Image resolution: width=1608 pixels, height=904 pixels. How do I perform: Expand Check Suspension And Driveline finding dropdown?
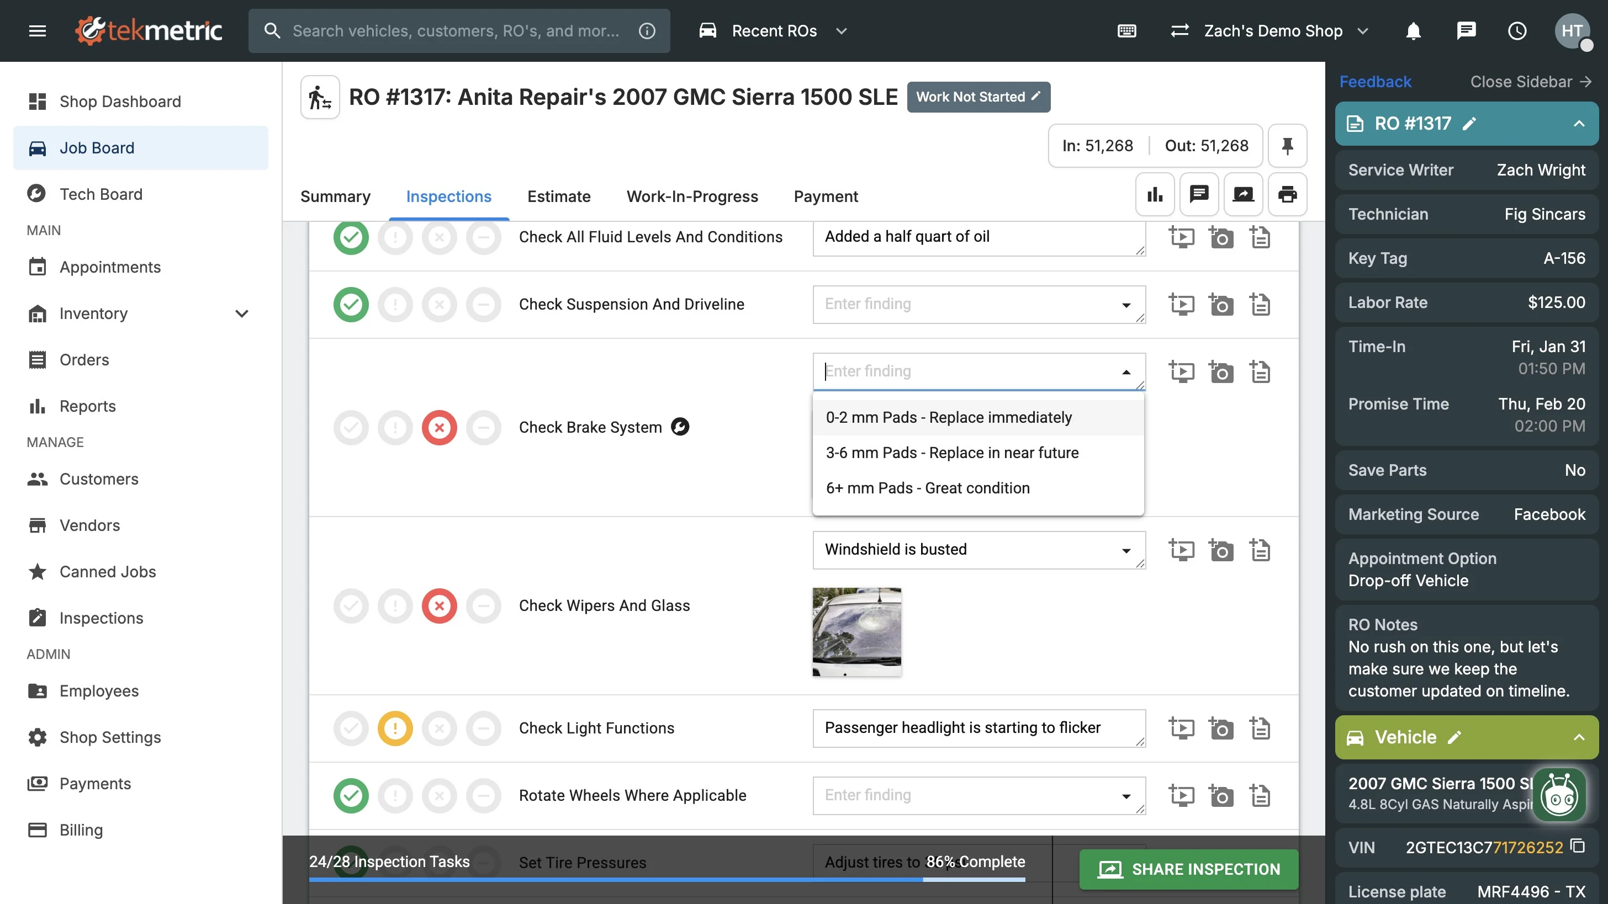tap(1126, 305)
